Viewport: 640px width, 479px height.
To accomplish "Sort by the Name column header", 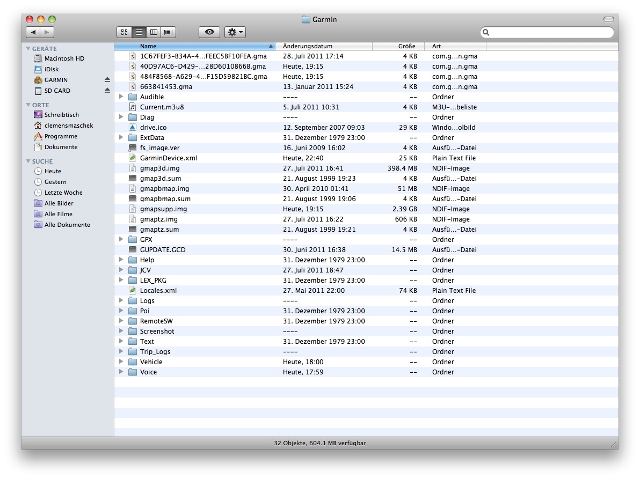I will pos(195,46).
